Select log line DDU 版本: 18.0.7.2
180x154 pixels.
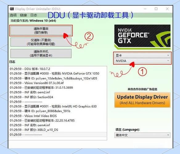tap(58, 69)
